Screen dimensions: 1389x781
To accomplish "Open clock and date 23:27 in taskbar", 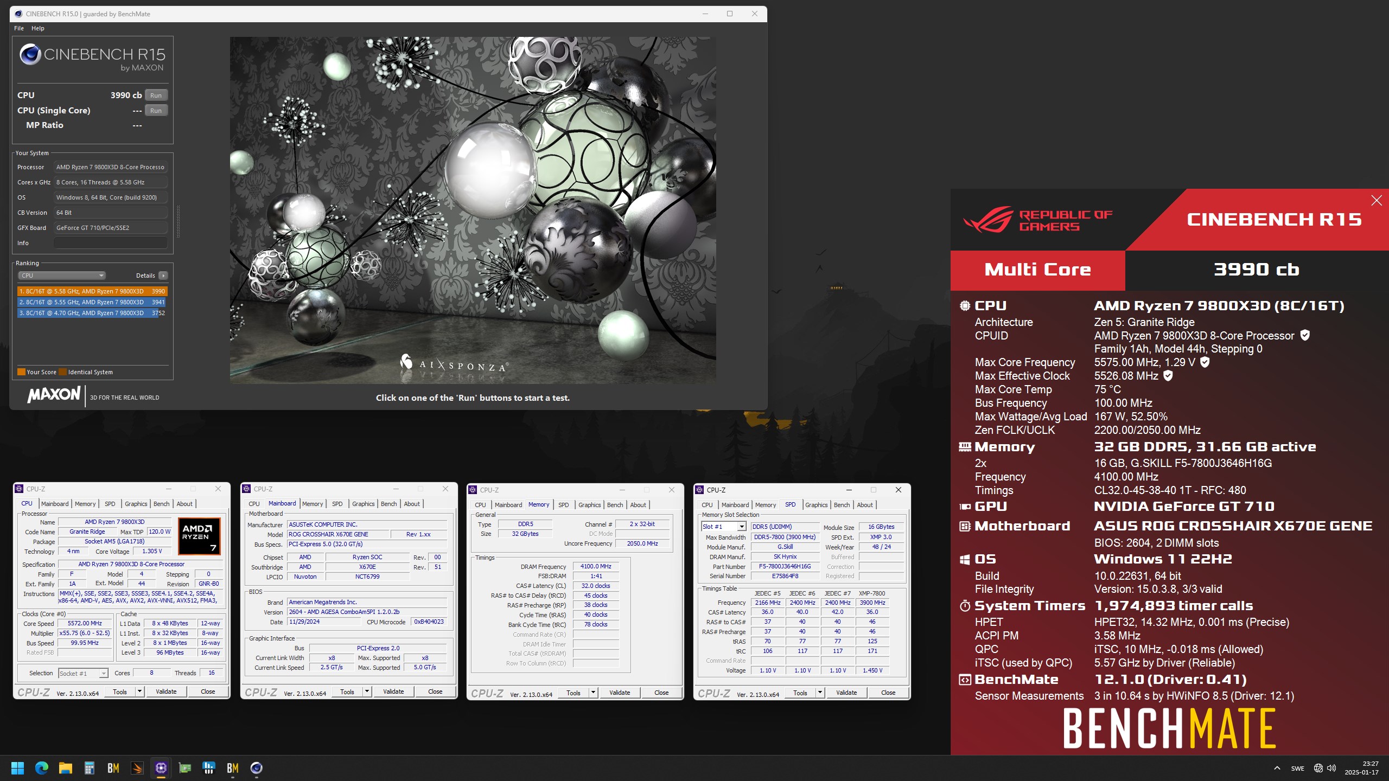I will [x=1362, y=768].
